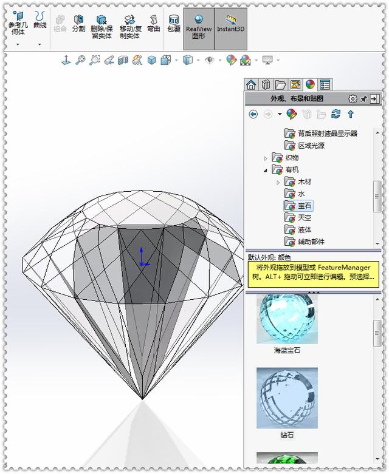389x474 pixels.
Task: Toggle RealView Graphics
Action: pyautogui.click(x=199, y=29)
